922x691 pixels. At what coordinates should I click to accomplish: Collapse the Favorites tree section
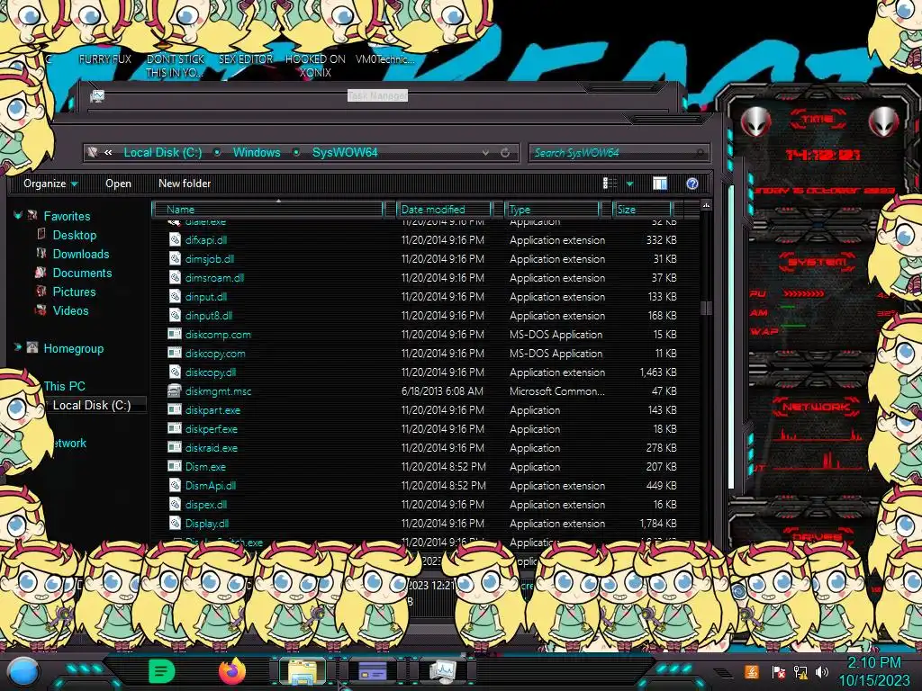(x=18, y=216)
